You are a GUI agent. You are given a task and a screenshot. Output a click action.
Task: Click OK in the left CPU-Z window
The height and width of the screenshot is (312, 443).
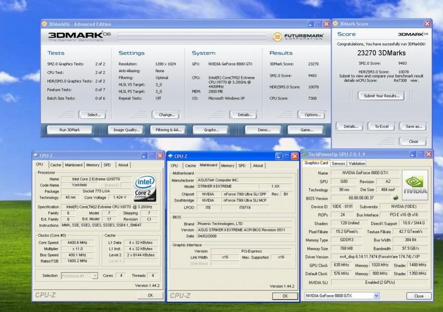click(x=150, y=295)
